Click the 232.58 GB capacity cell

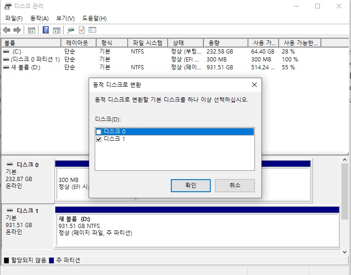tap(220, 52)
